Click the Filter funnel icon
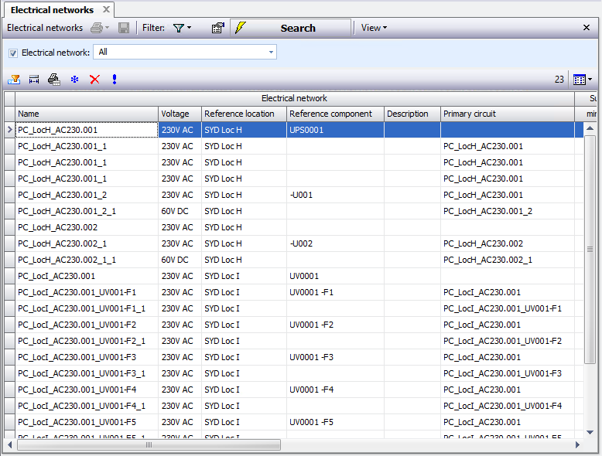 pos(178,28)
